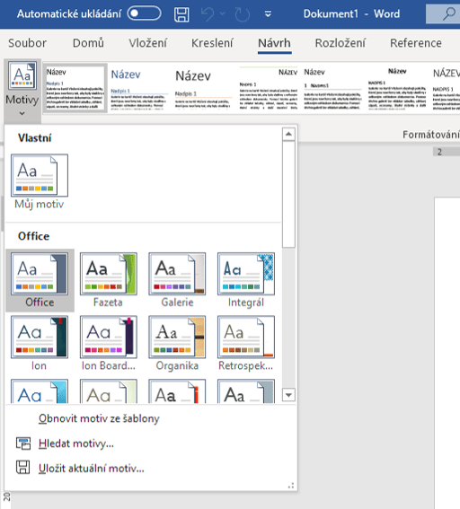460x509 pixels.
Task: Click the Dokument1 - Word title
Action: coord(351,14)
